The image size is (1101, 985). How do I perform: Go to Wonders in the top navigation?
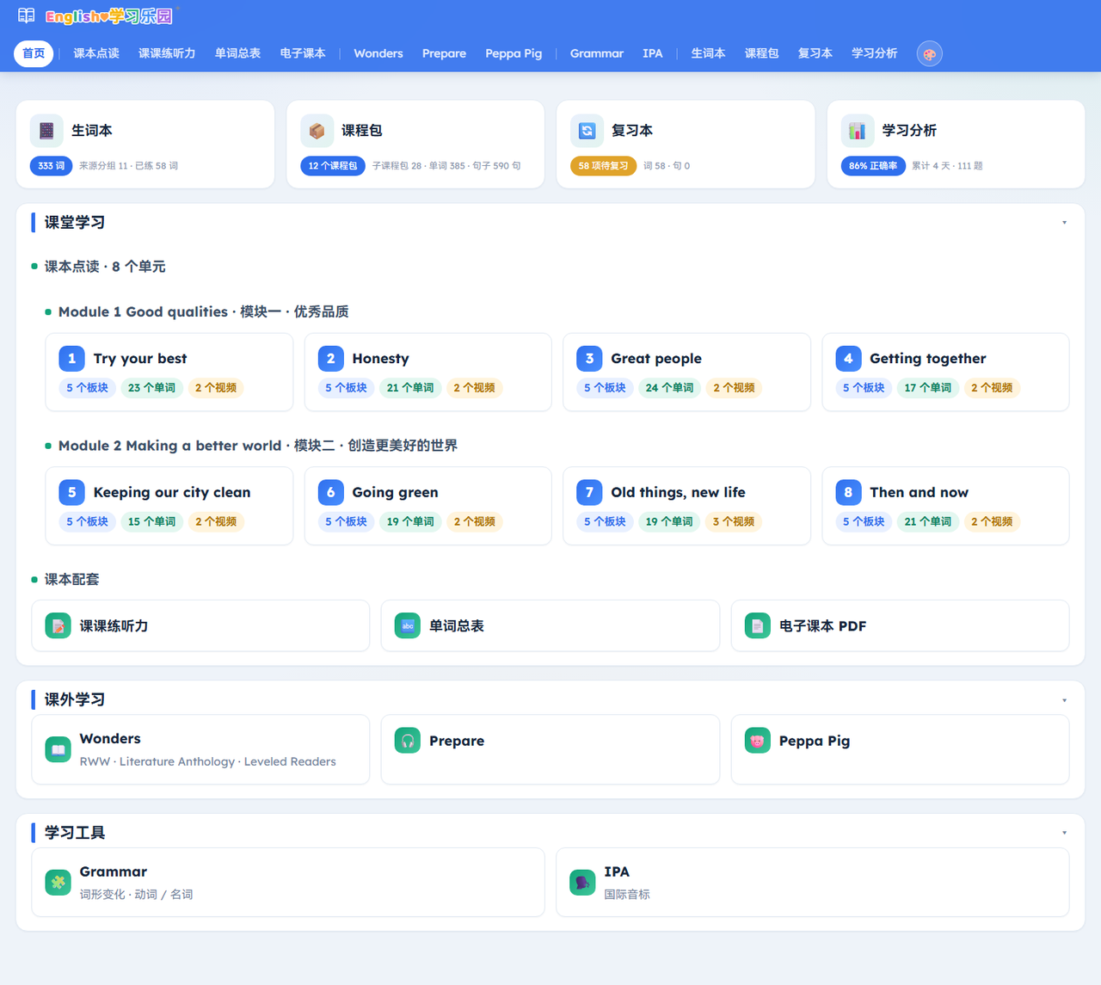tap(378, 53)
